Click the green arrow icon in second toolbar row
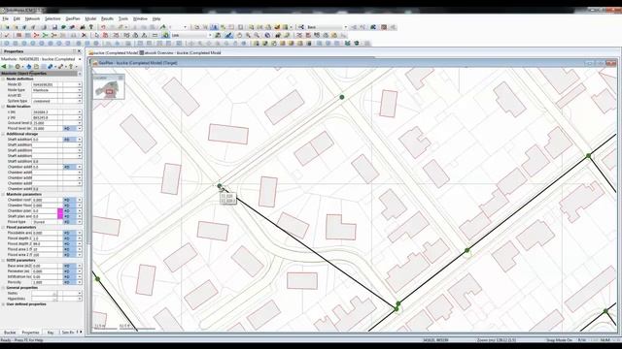Screen dimensions: 622x349 click(45, 35)
